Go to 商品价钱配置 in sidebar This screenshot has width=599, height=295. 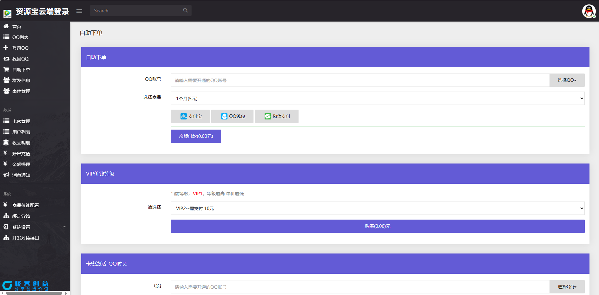tap(25, 205)
